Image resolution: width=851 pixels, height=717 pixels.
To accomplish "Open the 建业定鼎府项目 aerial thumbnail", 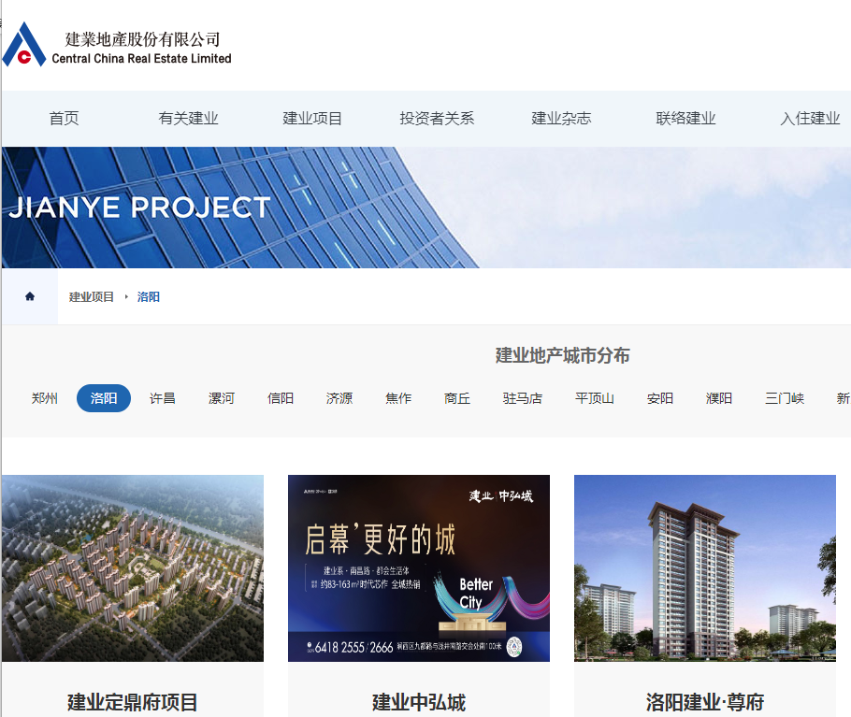I will pos(133,567).
